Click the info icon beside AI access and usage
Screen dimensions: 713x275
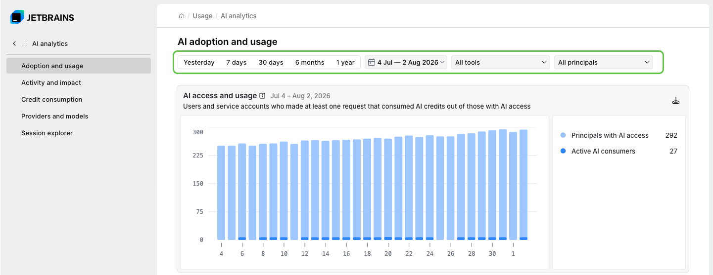point(262,96)
